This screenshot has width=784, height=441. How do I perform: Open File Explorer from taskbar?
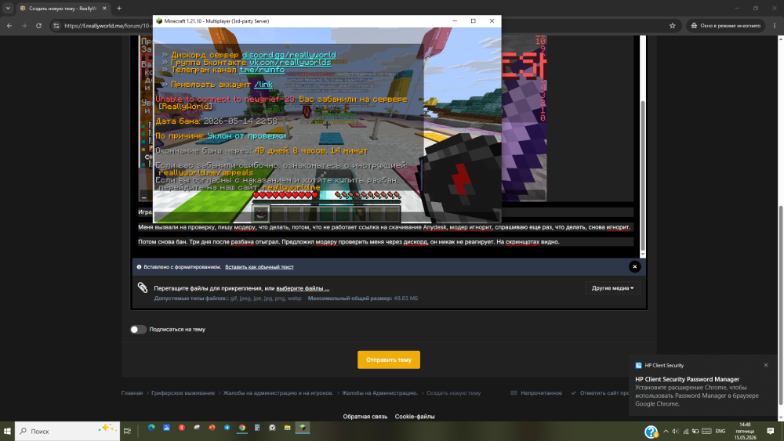287,428
